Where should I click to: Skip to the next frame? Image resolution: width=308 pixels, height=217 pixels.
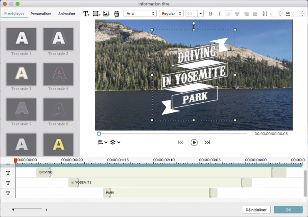tap(207, 142)
